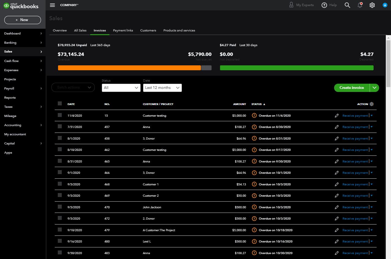Open the settings gear in top bar
The width and height of the screenshot is (391, 259).
click(372, 5)
